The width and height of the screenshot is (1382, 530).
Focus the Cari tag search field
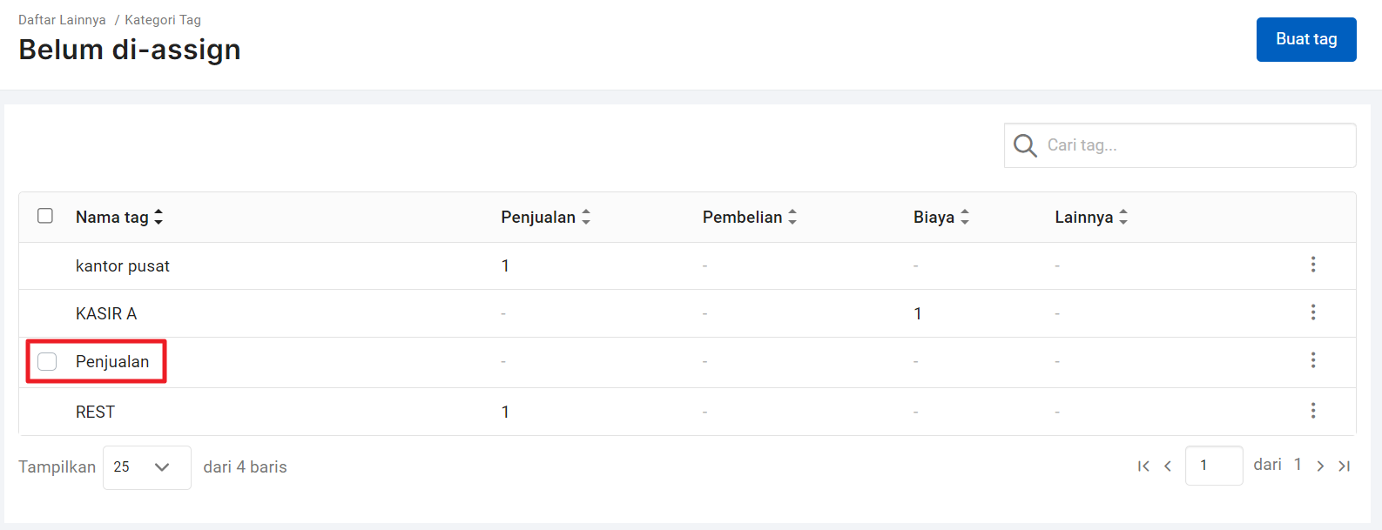point(1180,145)
